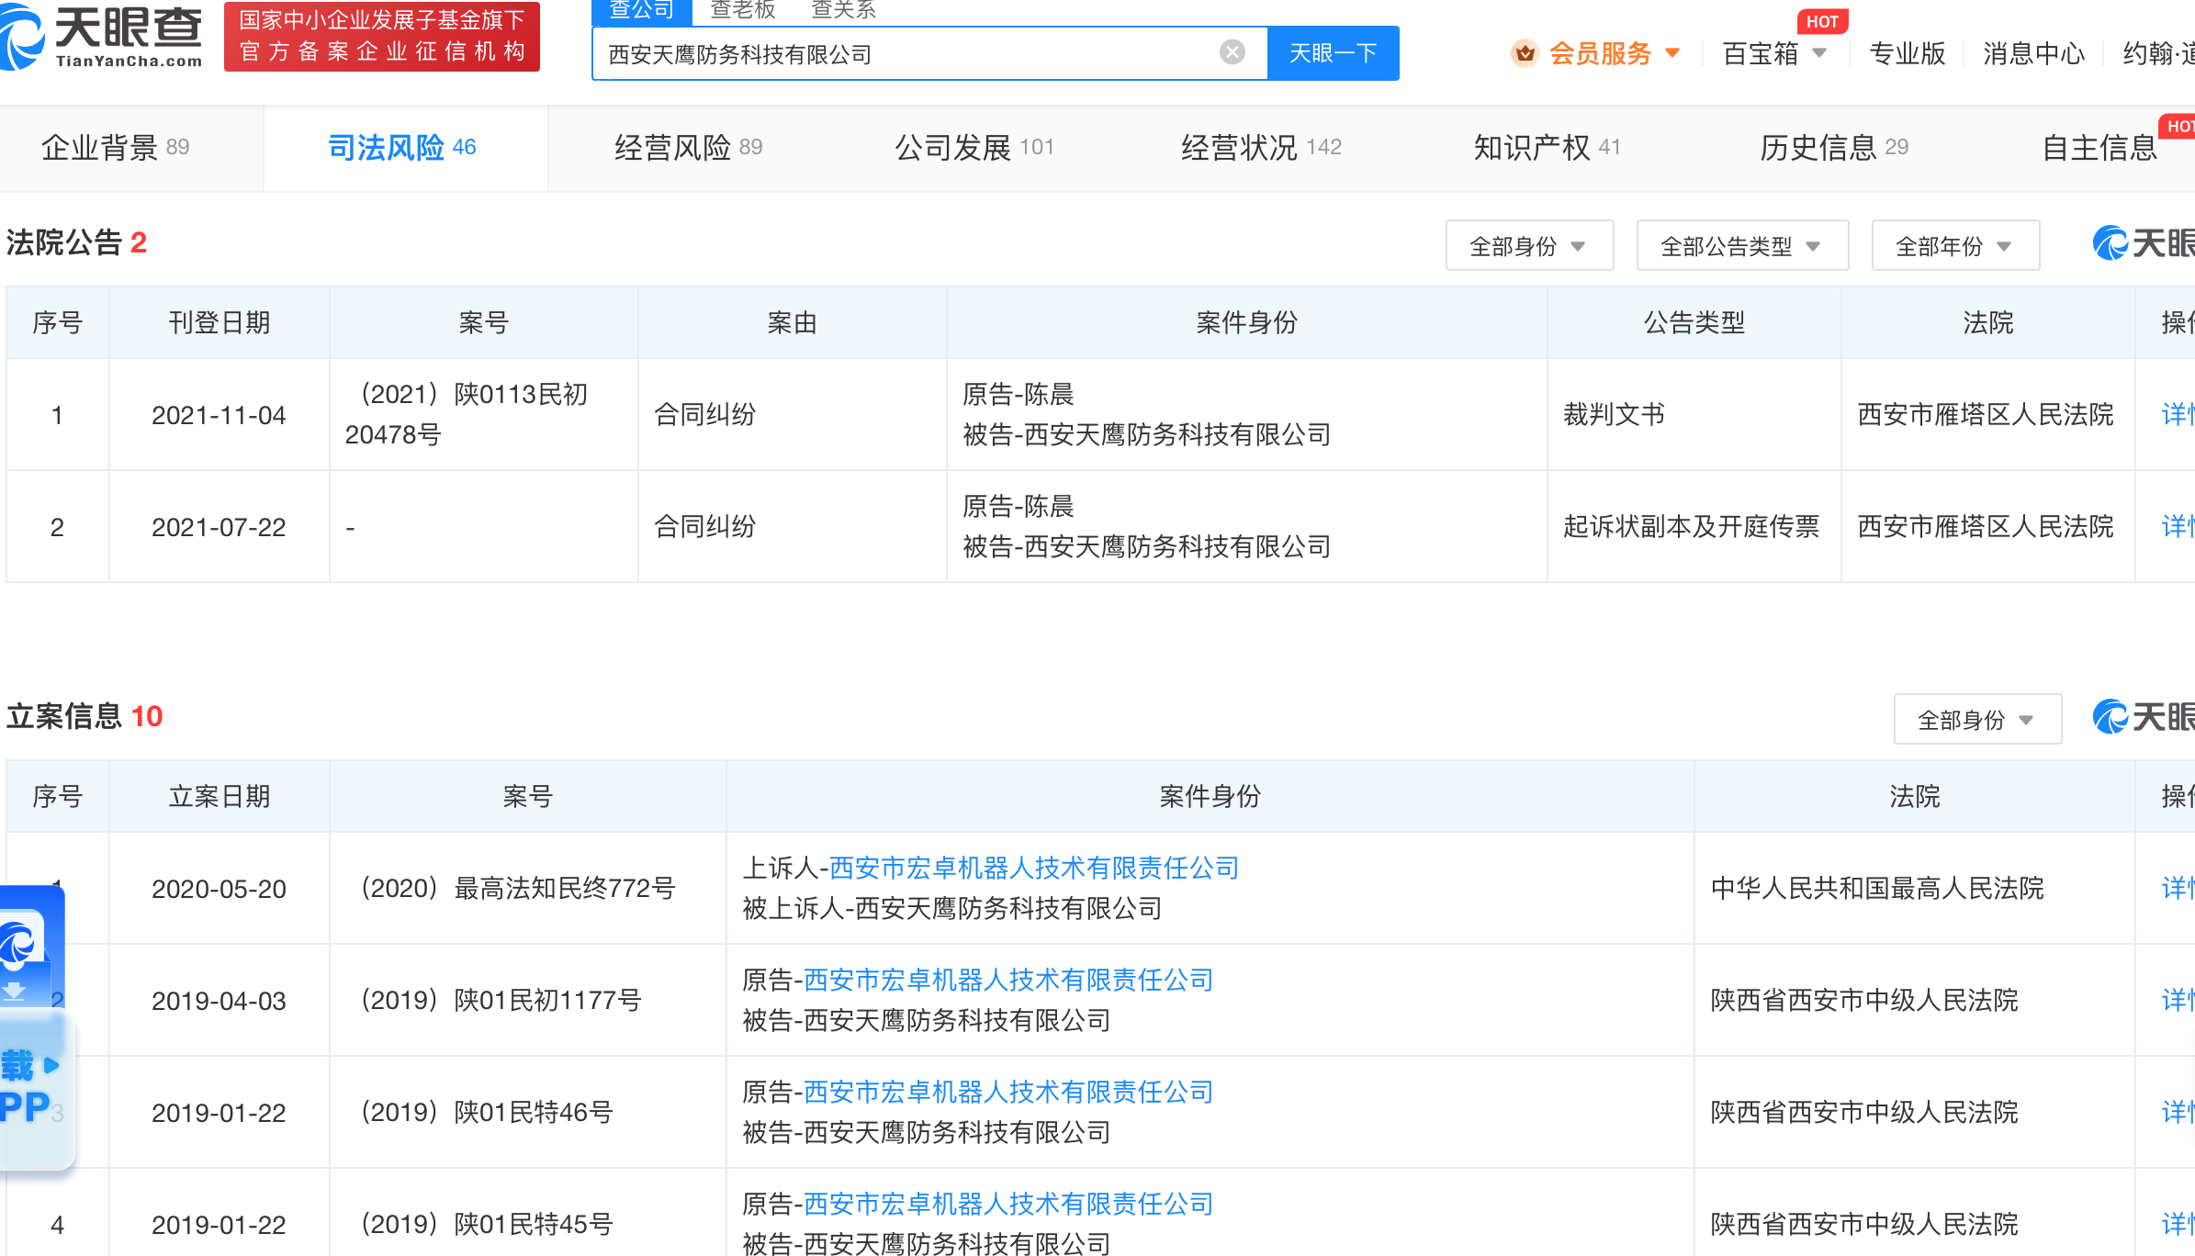Open 专业版 in top navigation
This screenshot has width=2195, height=1256.
click(x=1907, y=53)
